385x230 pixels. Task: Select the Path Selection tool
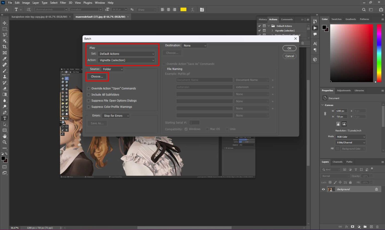coord(5,125)
